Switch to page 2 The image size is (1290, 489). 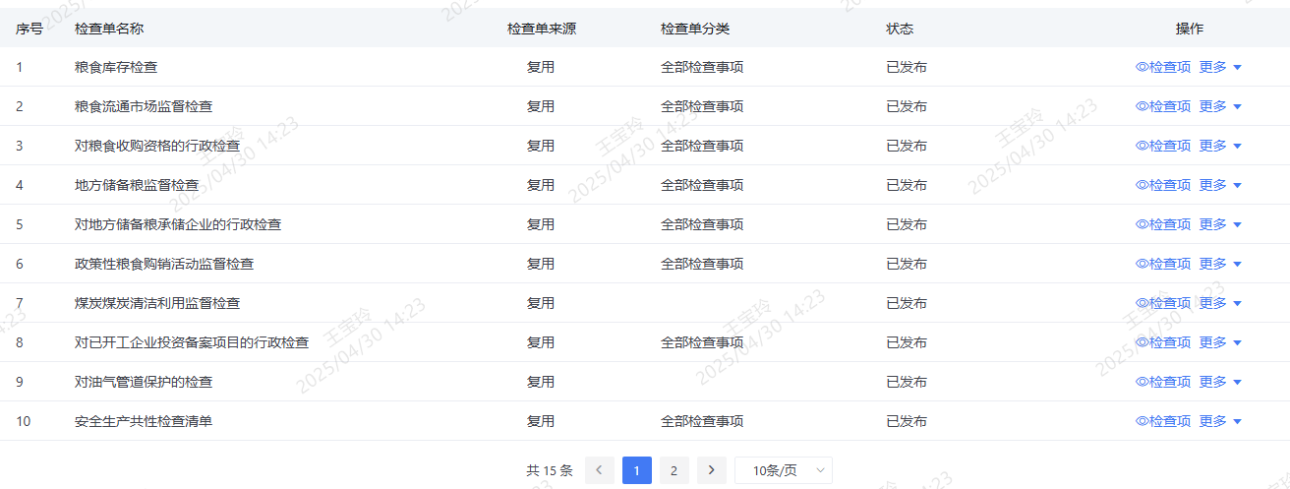point(674,470)
